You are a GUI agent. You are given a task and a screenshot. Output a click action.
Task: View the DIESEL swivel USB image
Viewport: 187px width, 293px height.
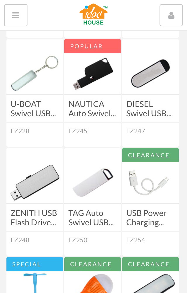coord(150,74)
